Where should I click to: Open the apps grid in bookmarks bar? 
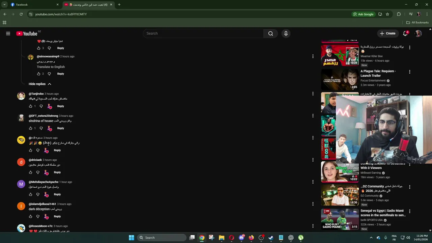(4, 23)
